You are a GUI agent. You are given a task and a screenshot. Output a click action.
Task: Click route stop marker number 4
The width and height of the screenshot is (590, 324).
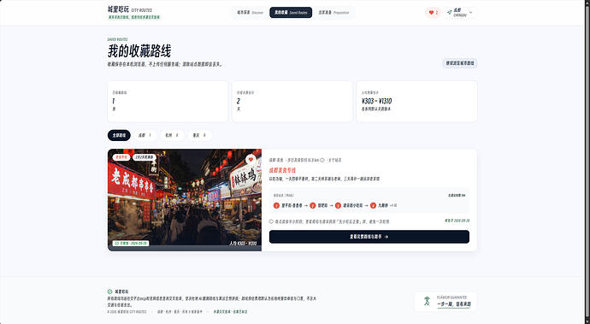point(373,205)
